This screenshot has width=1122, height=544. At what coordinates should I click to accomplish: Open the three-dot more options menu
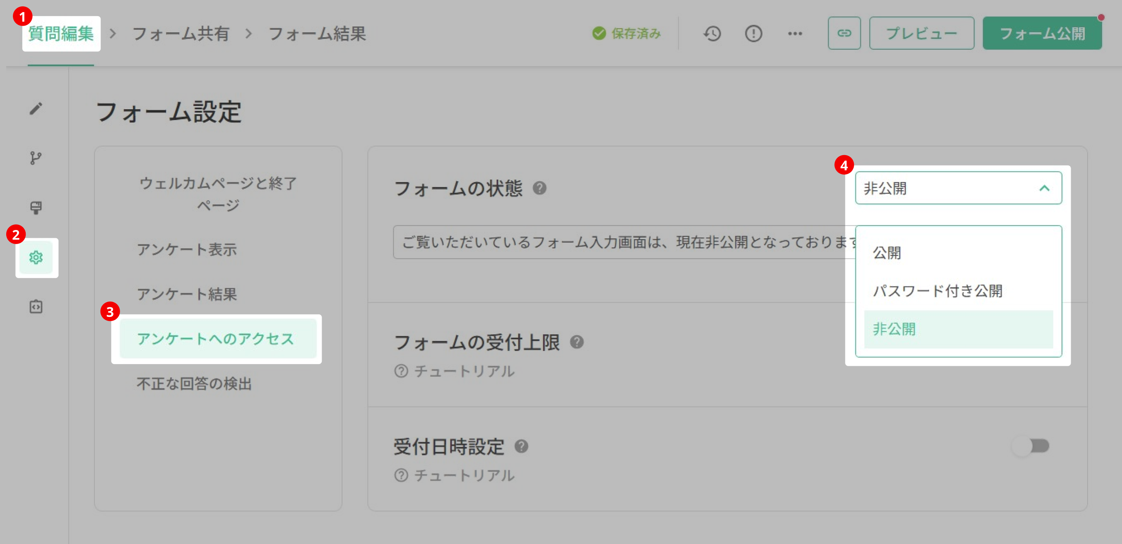795,34
